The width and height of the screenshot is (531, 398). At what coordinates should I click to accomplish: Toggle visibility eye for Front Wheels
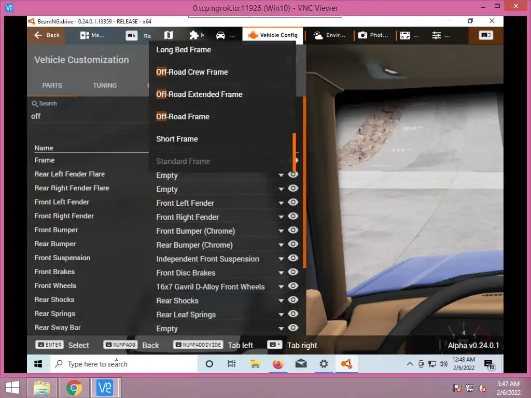point(293,286)
